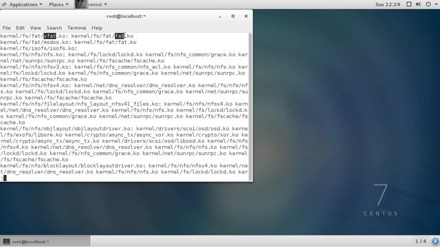This screenshot has width=440, height=247.
Task: Open the Edit menu in terminal
Action: click(20, 27)
